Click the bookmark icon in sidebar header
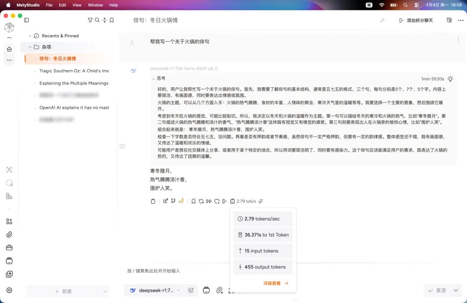Image resolution: width=467 pixels, height=303 pixels. pyautogui.click(x=112, y=20)
